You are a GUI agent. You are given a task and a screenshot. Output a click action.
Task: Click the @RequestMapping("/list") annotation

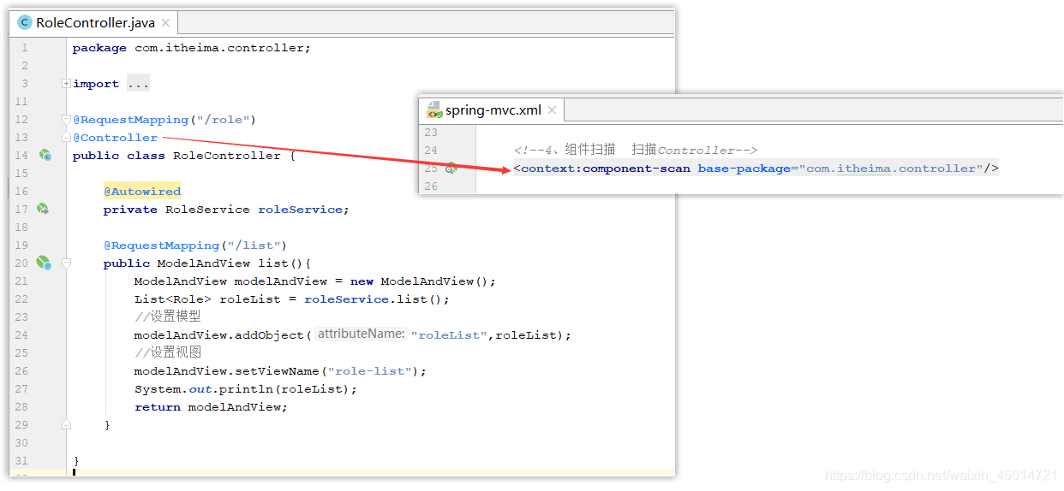pyautogui.click(x=195, y=245)
